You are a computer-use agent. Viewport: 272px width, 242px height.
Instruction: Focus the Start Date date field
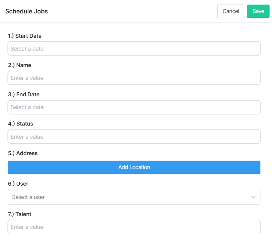pos(134,48)
